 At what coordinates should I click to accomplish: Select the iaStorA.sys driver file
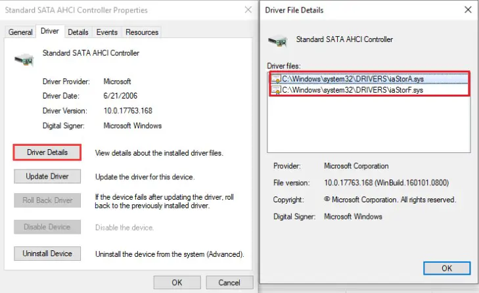click(369, 79)
